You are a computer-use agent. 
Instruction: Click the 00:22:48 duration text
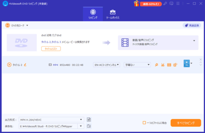pyautogui.click(x=78, y=65)
